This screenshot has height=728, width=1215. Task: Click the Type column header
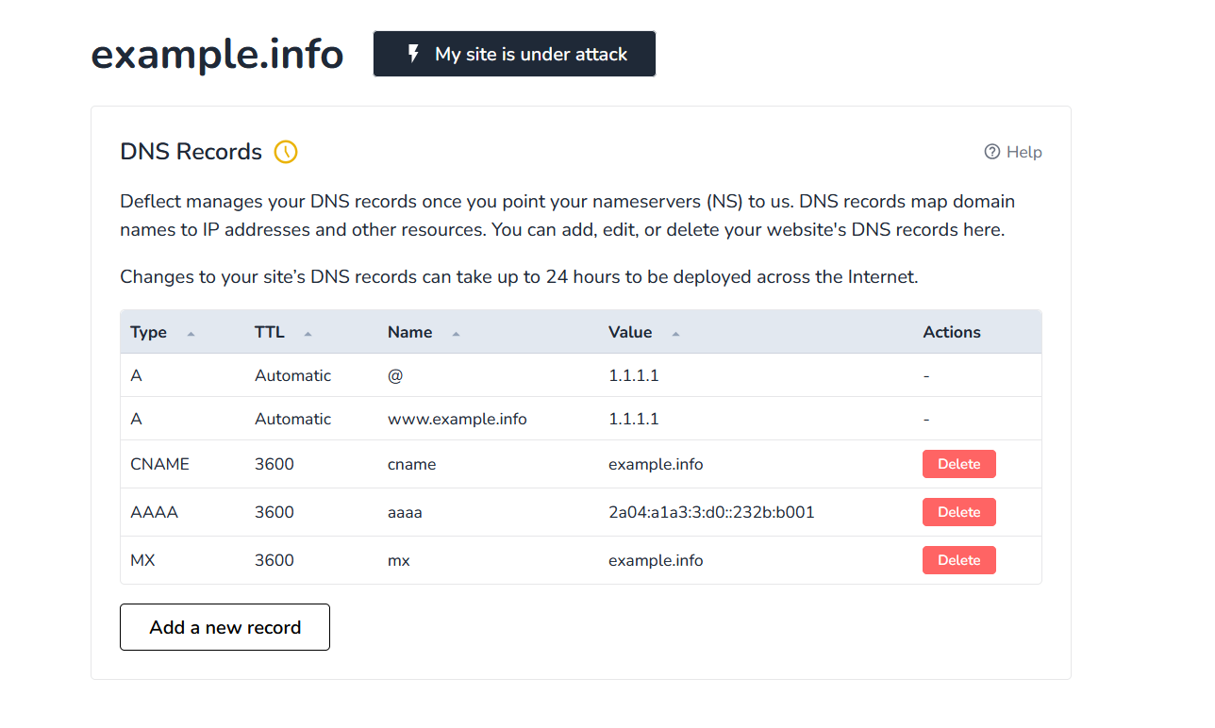148,332
